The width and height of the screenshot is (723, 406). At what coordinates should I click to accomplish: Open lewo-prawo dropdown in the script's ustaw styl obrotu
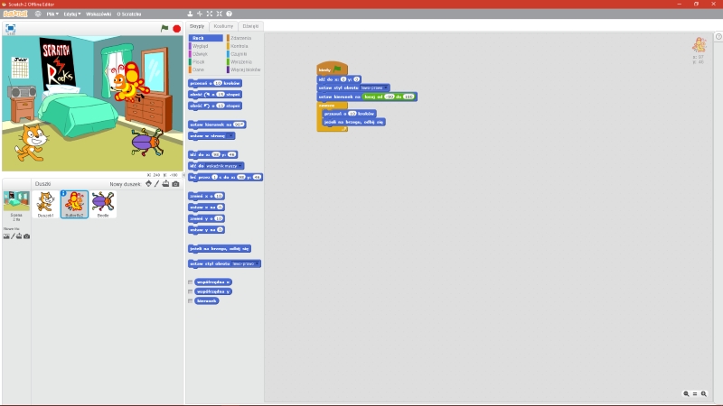pos(374,88)
